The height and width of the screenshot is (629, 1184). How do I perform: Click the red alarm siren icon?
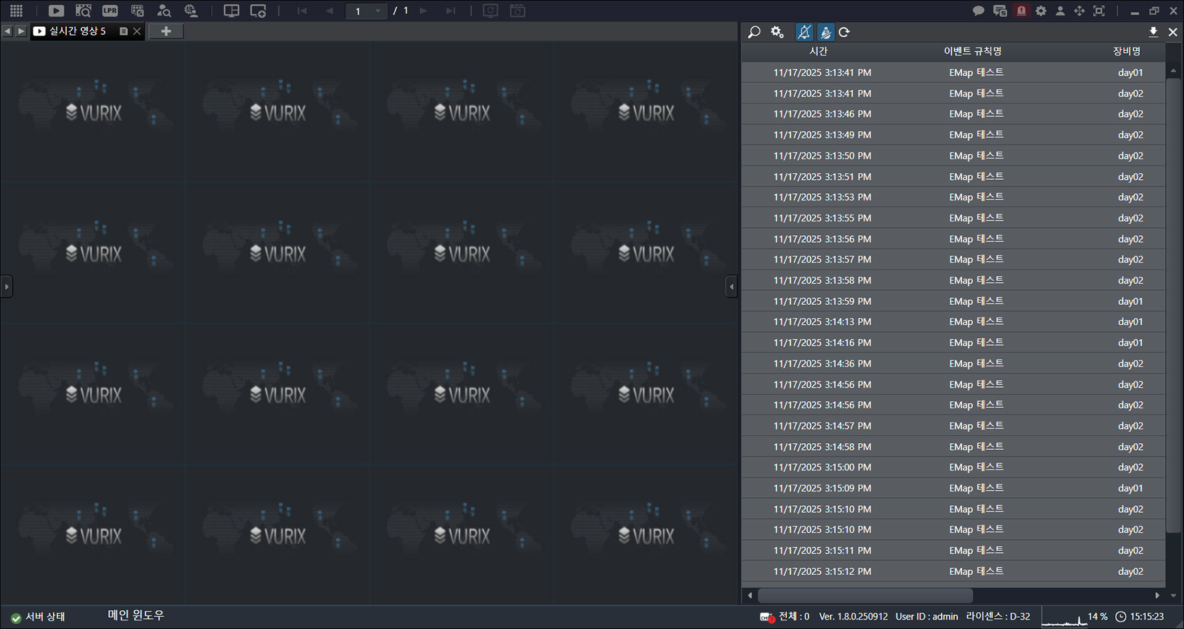[1021, 11]
